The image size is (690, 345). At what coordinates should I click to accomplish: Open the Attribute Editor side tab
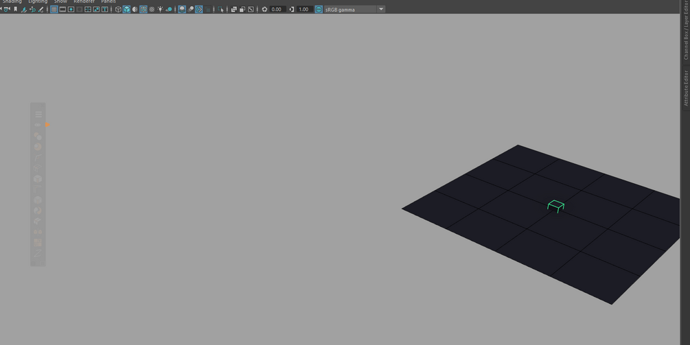point(686,88)
